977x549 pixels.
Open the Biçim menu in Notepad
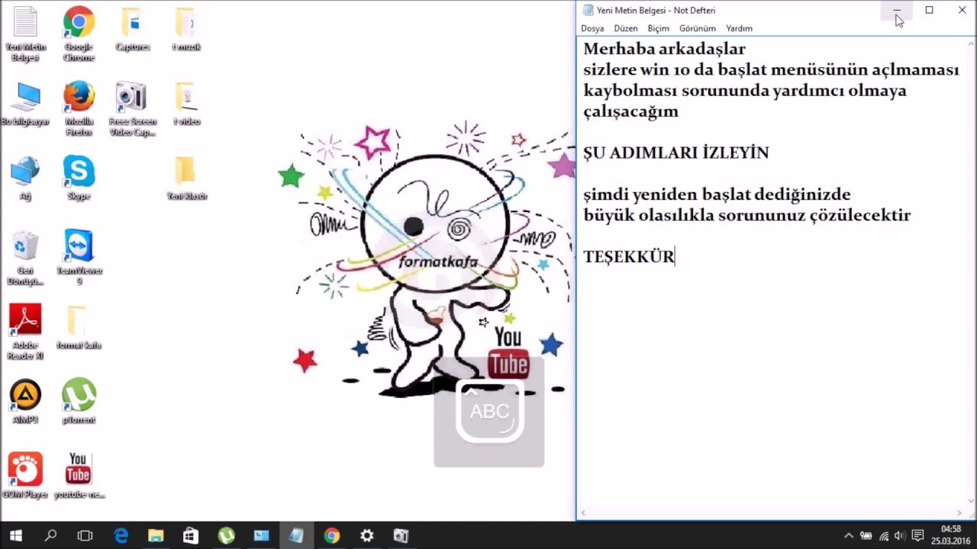point(658,28)
